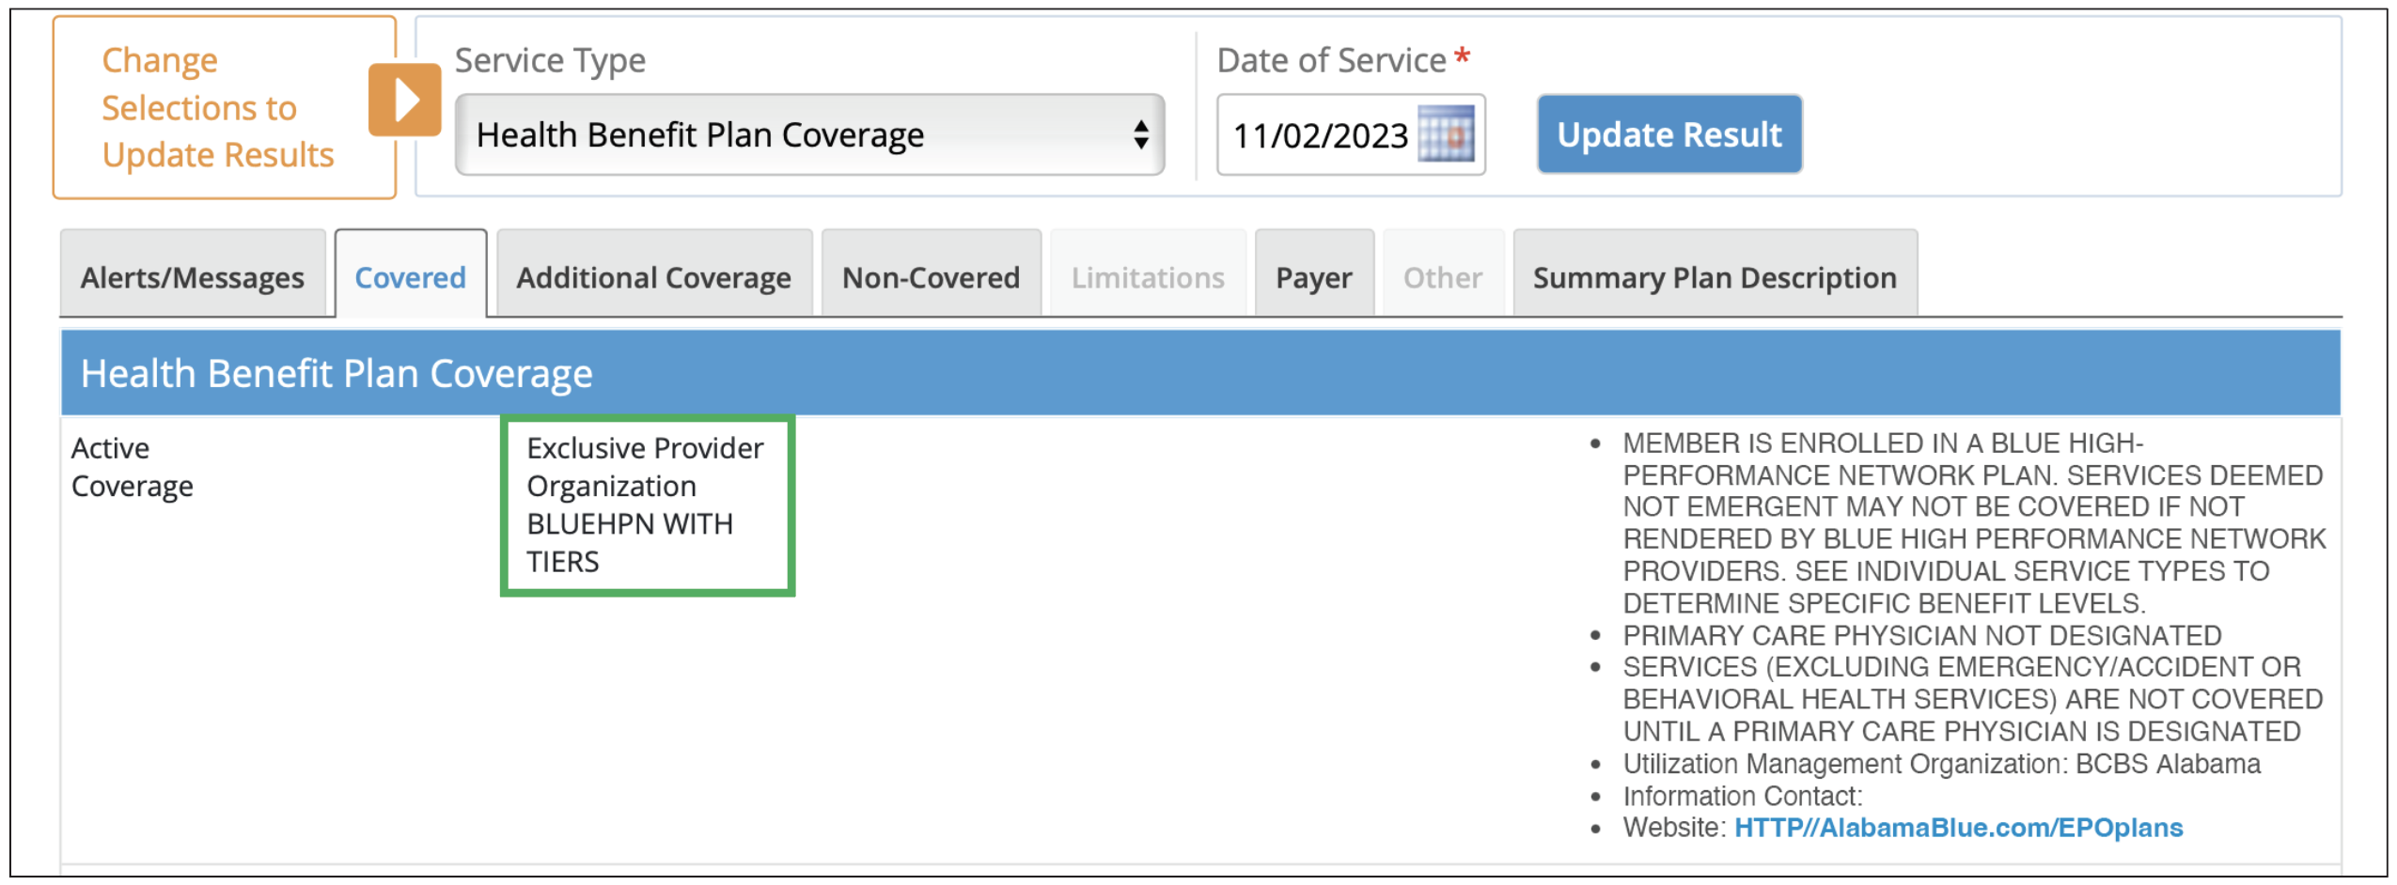This screenshot has height=885, width=2397.
Task: Click the Change Selections to Update Results text
Action: pos(217,107)
